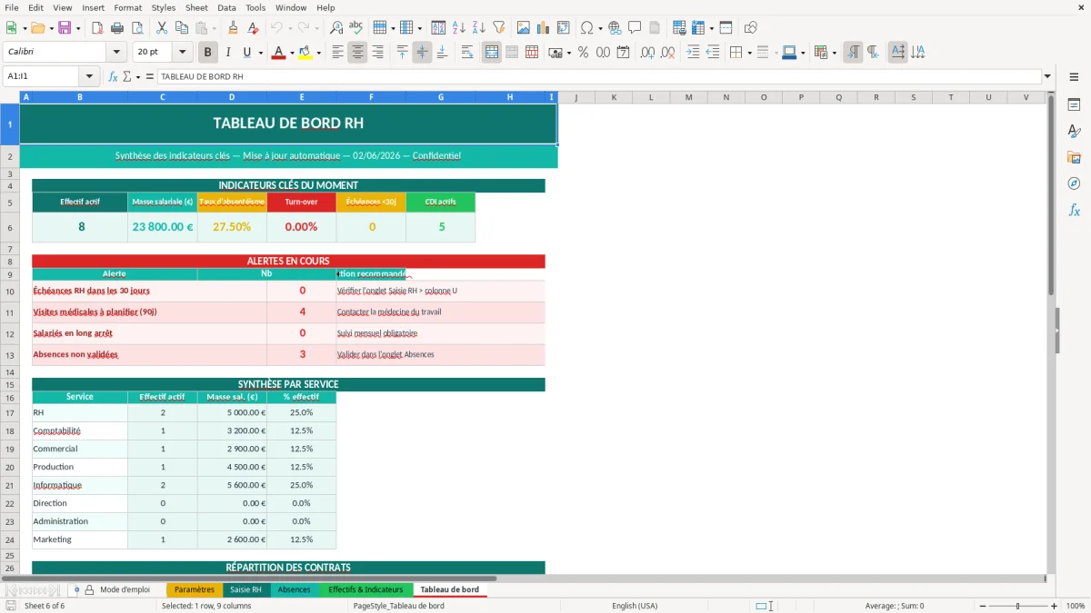Click Sort Ascending icon
This screenshot has width=1091, height=613.
459,28
